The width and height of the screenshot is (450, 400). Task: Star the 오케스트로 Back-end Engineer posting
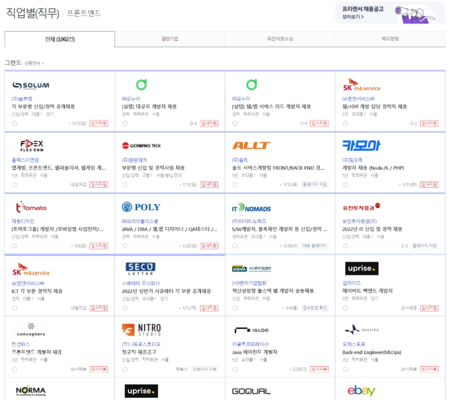click(x=345, y=369)
